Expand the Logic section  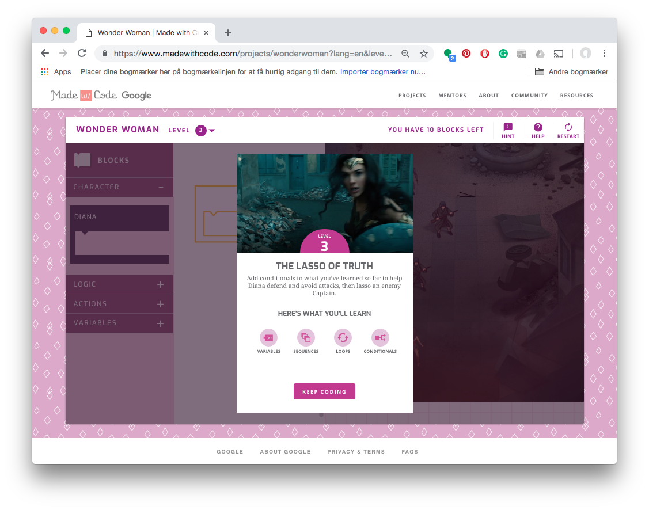(x=161, y=284)
